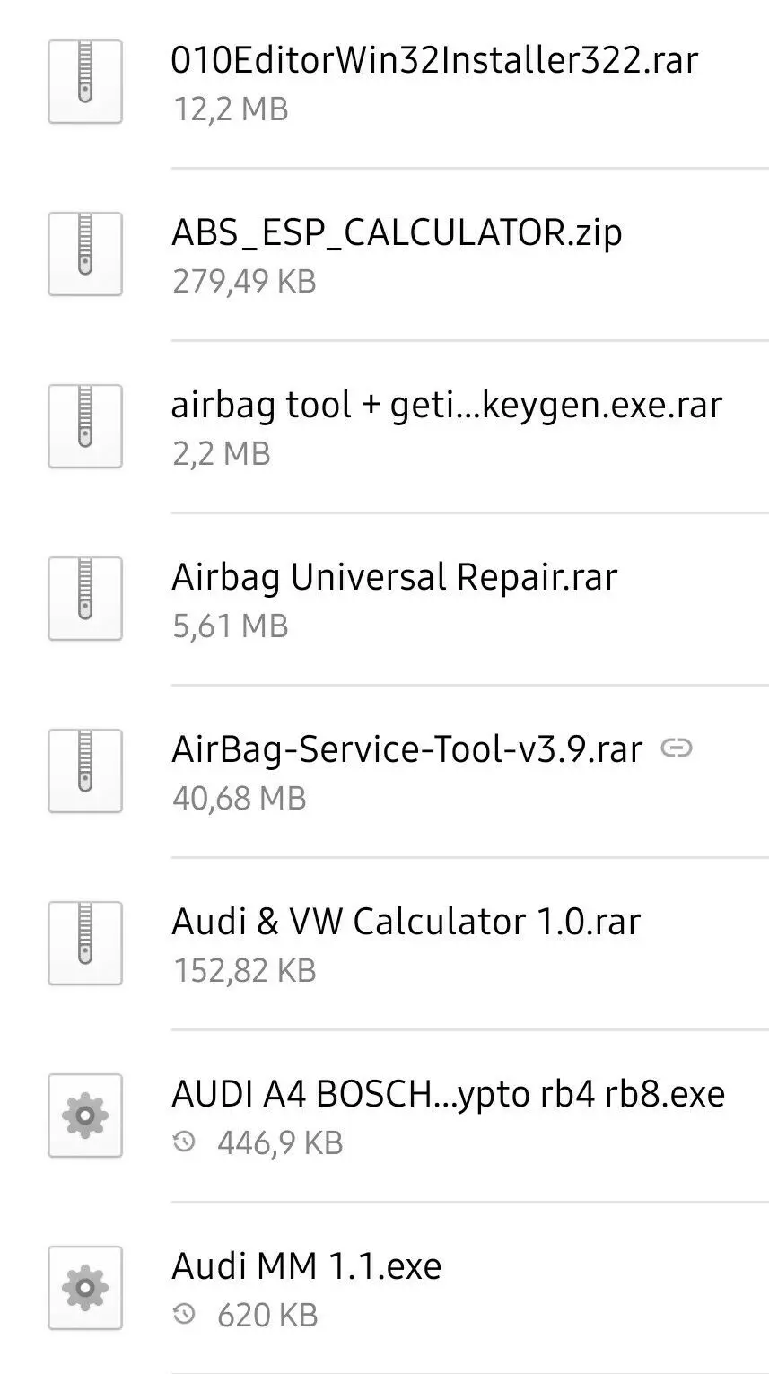Viewport: 769px width, 1374px height.
Task: Tap the zip icon for ABS_ESP_CALCULATOR.zip
Action: (x=85, y=254)
